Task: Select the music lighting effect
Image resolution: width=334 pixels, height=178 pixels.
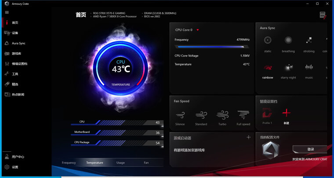Action: (309, 71)
